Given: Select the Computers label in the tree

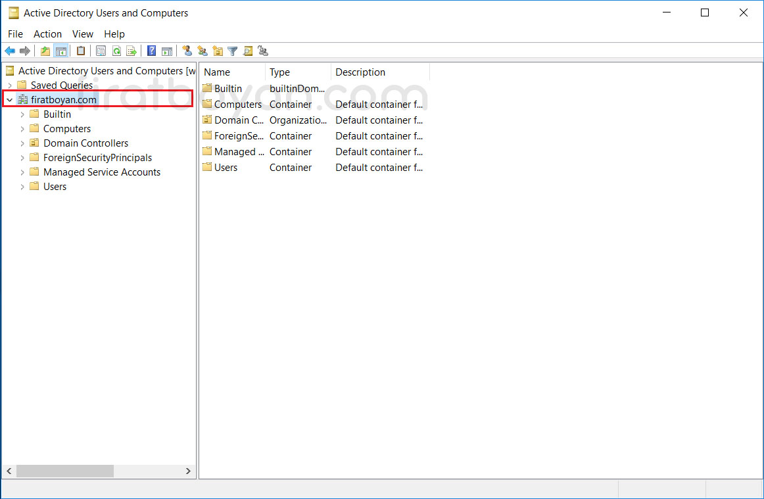Looking at the screenshot, I should (x=67, y=129).
